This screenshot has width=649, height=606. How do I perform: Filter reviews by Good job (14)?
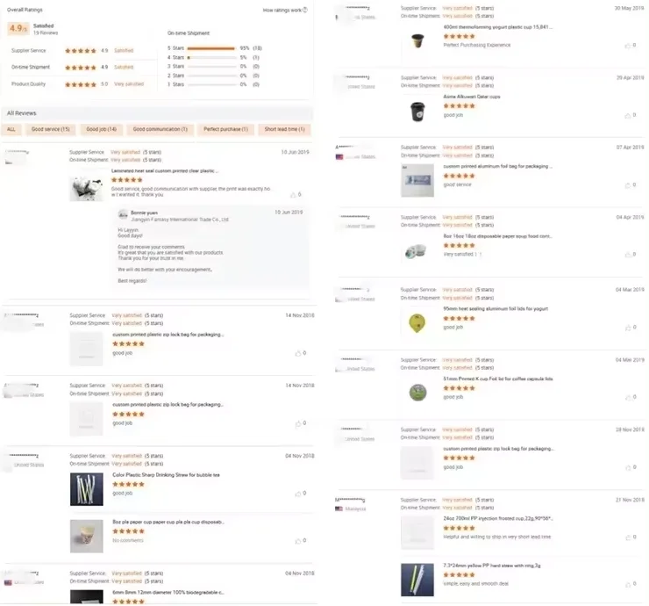pos(101,129)
